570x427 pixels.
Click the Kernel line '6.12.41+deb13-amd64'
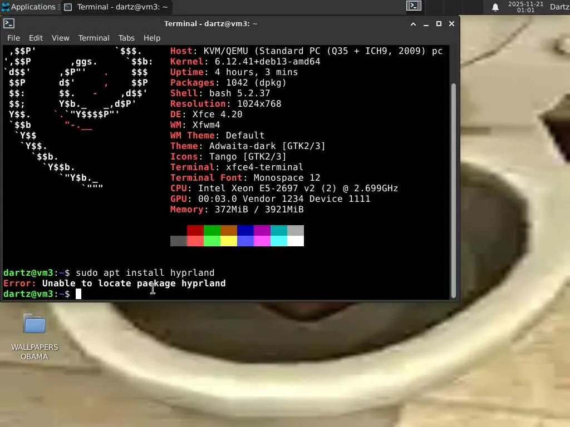point(267,62)
